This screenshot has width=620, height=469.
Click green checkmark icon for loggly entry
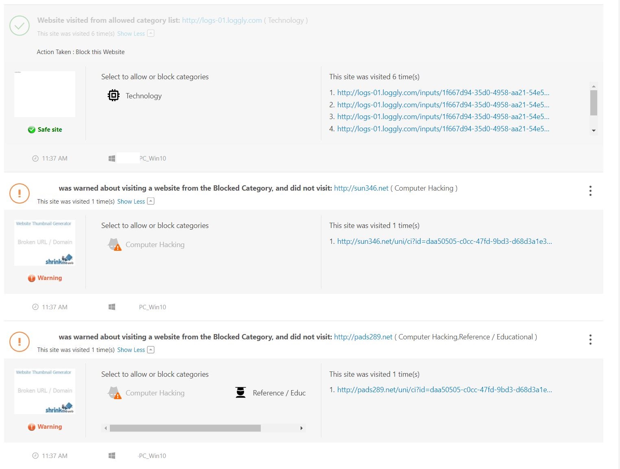tap(20, 26)
